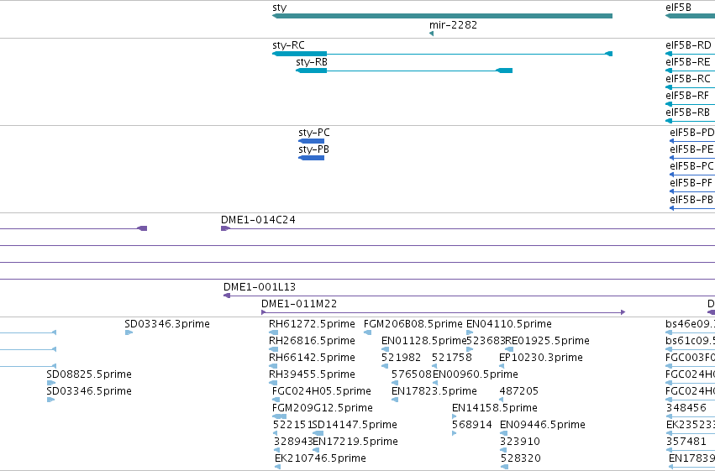This screenshot has width=715, height=471.
Task: Open the EK210746.5prime EST
Action: [320, 458]
